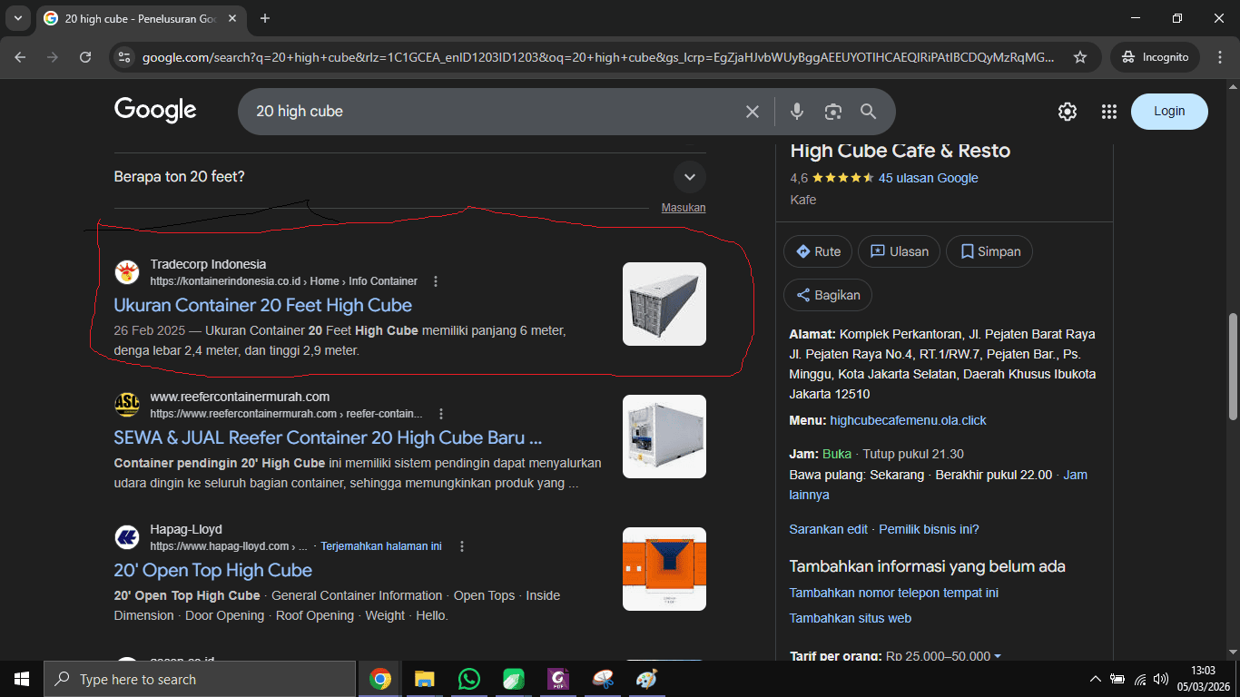This screenshot has height=697, width=1240.
Task: Open more options for Hapag-Lloyd result
Action: (462, 546)
